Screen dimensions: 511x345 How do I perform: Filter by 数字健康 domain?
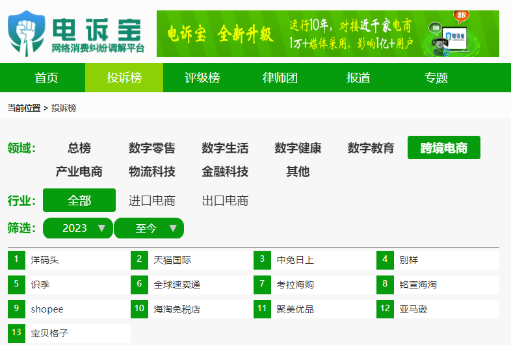pos(298,148)
